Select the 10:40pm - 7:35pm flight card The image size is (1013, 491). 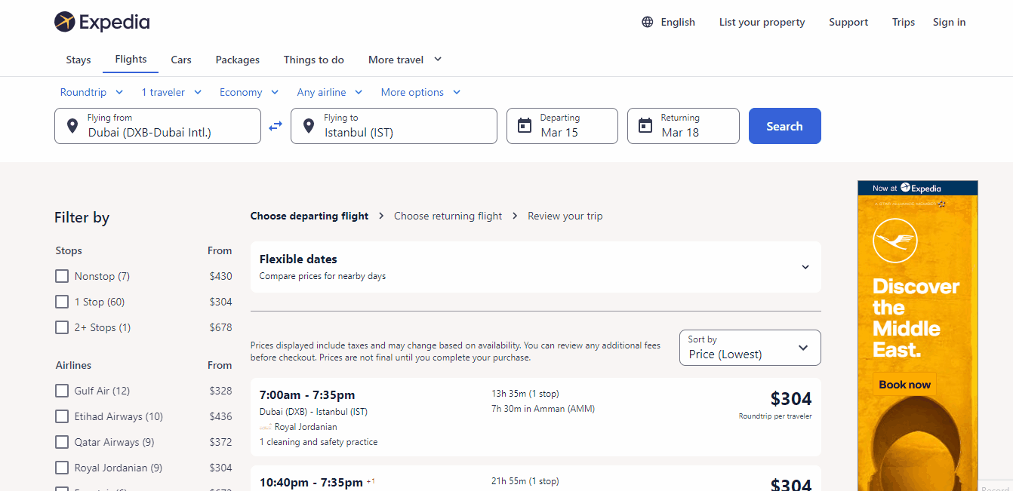536,478
